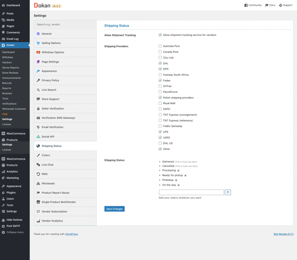Click the Store Support chat icon
The image size is (297, 260).
pos(38,99)
